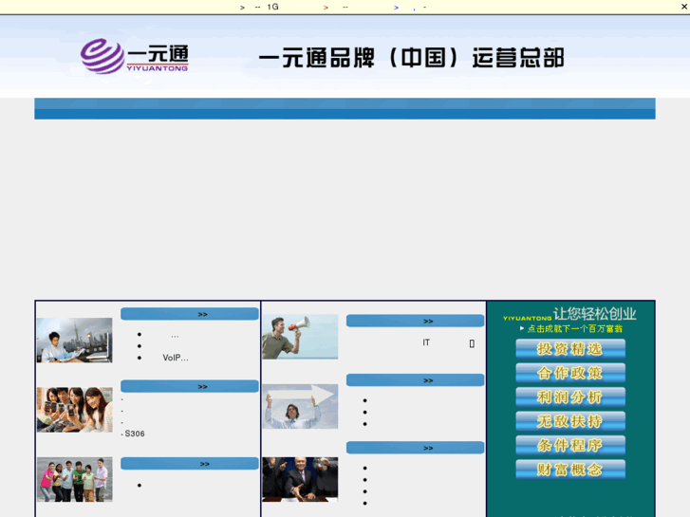Click >> bar beside six people photo

pyautogui.click(x=190, y=464)
